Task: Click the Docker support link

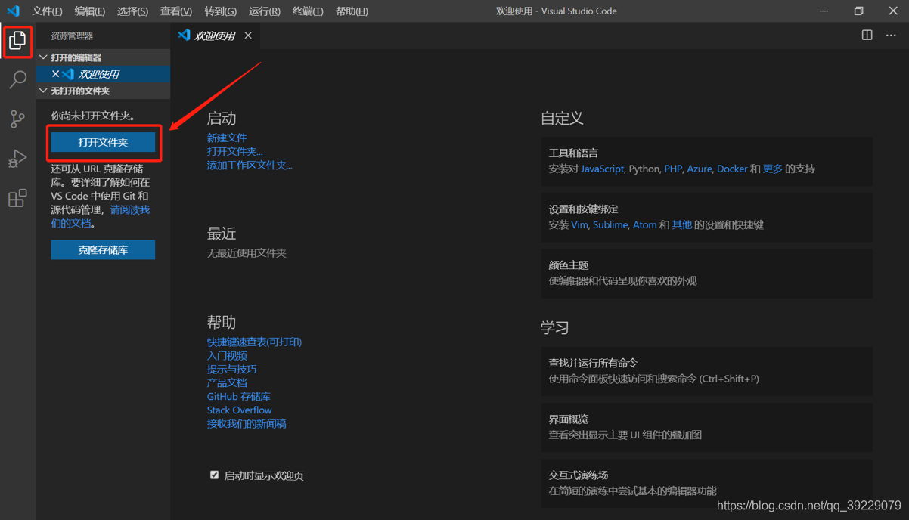Action: click(x=732, y=169)
